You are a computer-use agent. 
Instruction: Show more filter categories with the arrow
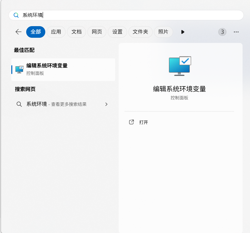coord(183,32)
